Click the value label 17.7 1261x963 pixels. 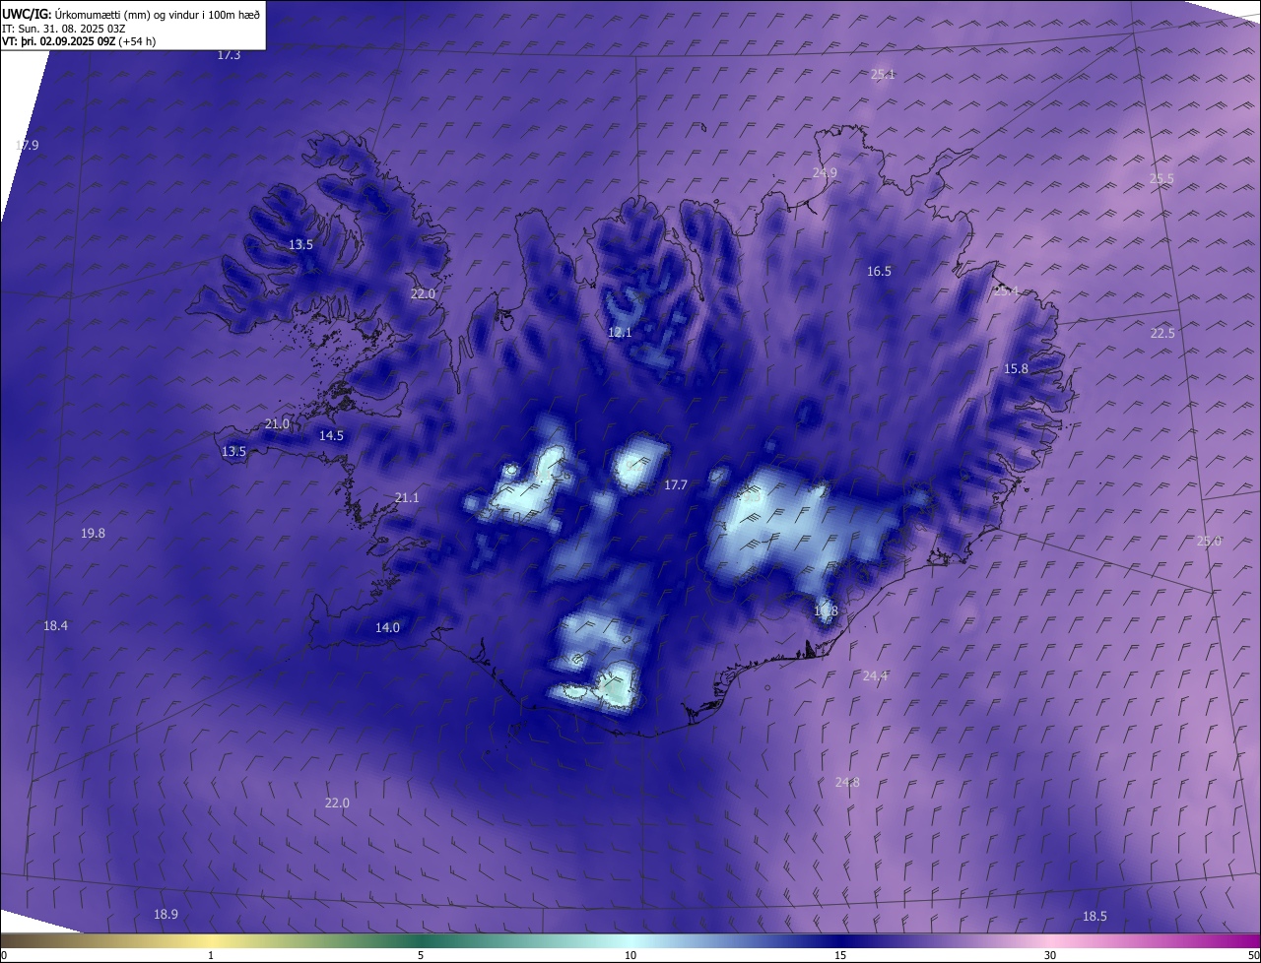(x=675, y=484)
